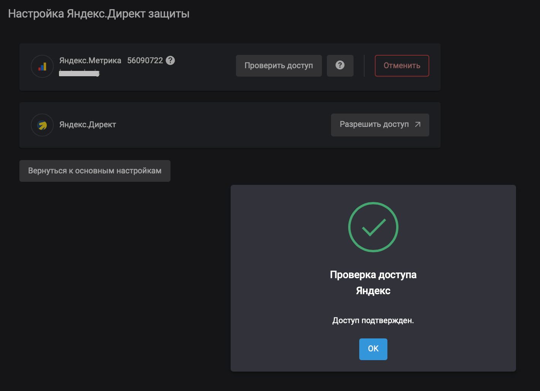Image resolution: width=540 pixels, height=391 pixels.
Task: Go back via Вернуться к основным настройкам
Action: click(95, 171)
